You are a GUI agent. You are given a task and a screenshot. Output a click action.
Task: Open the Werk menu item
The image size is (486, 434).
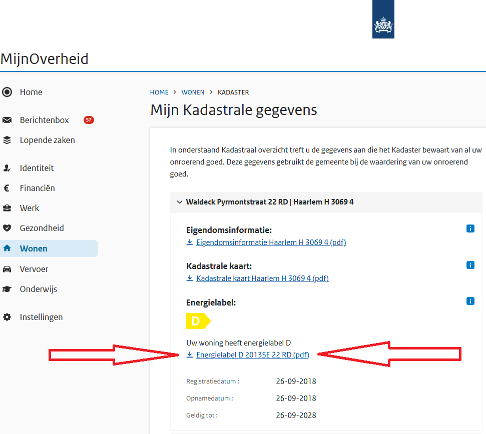coord(30,208)
